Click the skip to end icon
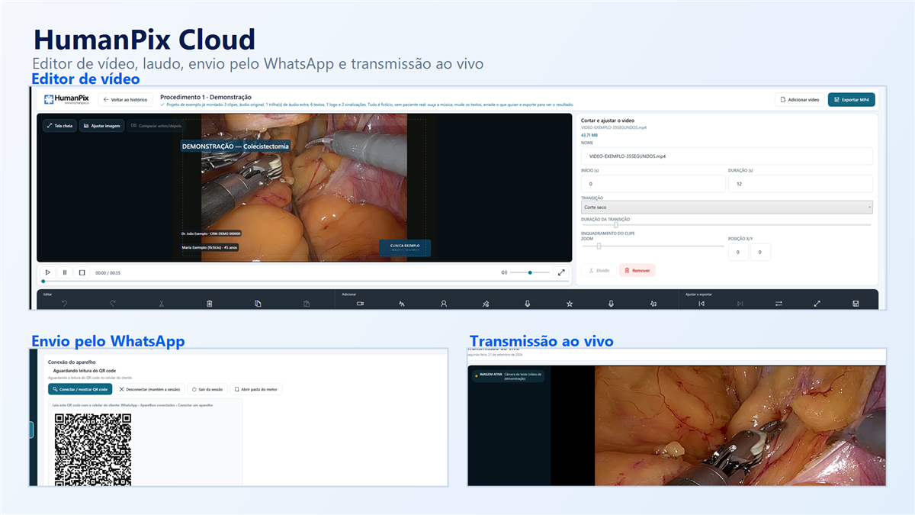Viewport: 915px width, 515px height. tap(740, 304)
